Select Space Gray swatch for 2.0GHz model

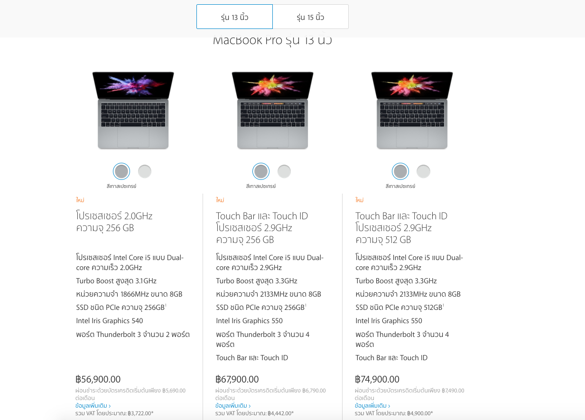(x=121, y=171)
